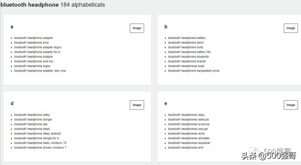This screenshot has width=301, height=165.
Task: Open 'bluetooth headphone brands' entry
Action: coord(187,61)
